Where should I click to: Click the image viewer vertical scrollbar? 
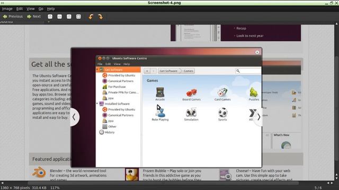pyautogui.click(x=337, y=108)
